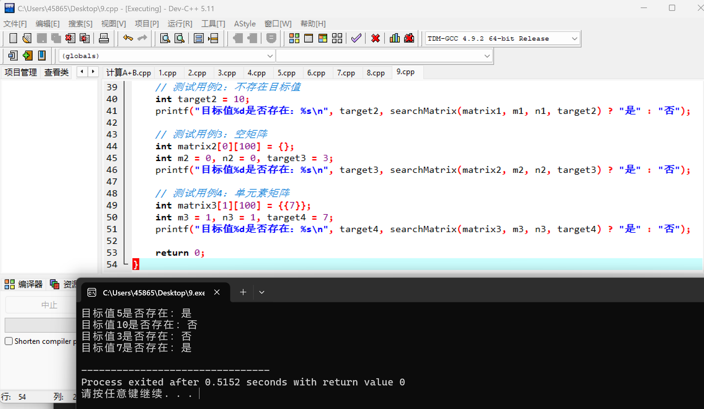Click the Print icon in toolbar
The image size is (704, 409).
click(x=104, y=38)
